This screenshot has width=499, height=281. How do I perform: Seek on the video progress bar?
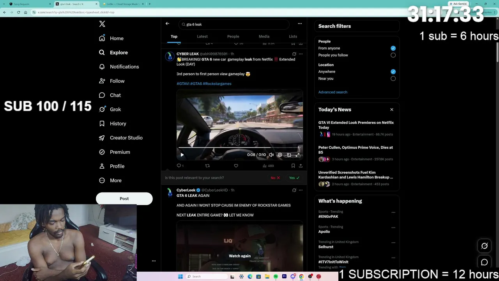(x=240, y=148)
